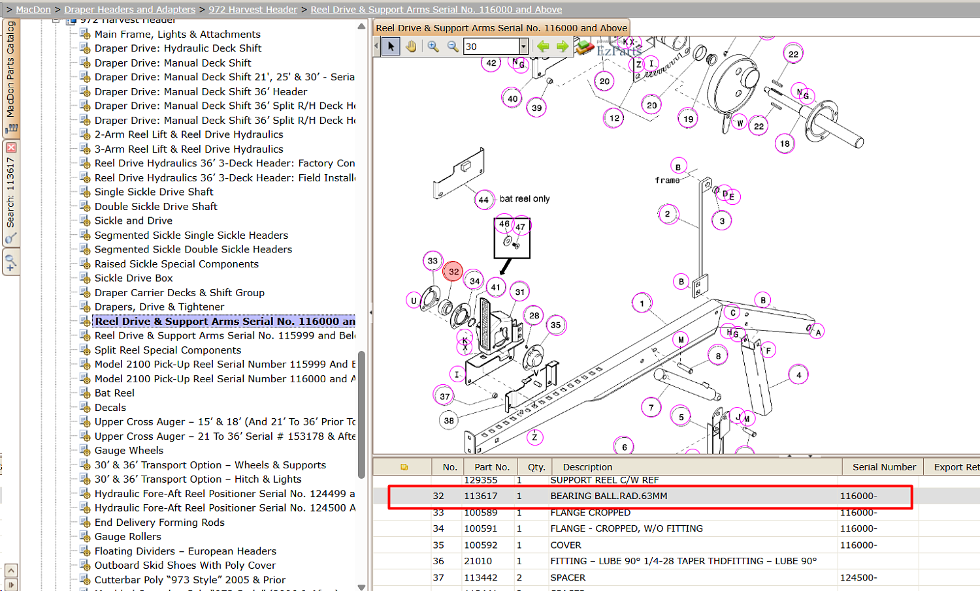This screenshot has height=591, width=980.
Task: Open Gauge Wheels section
Action: tap(129, 450)
